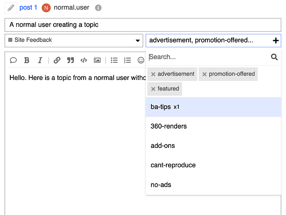Click the pencil edit icon
Screen dimensions: 286x215
pyautogui.click(x=11, y=8)
